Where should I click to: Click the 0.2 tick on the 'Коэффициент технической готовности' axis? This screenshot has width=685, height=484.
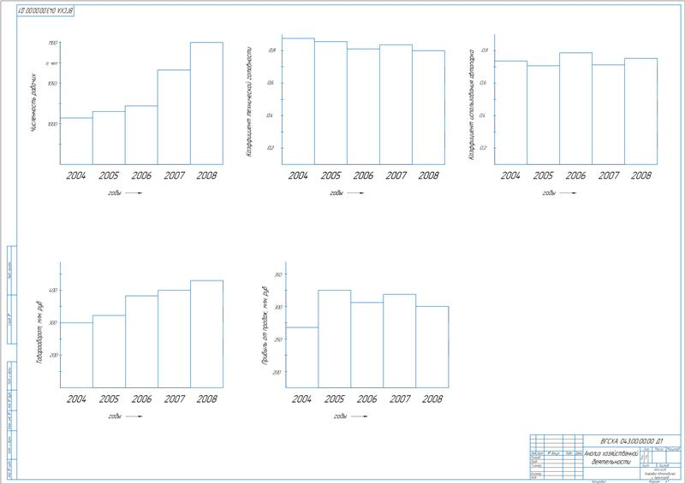pyautogui.click(x=271, y=148)
